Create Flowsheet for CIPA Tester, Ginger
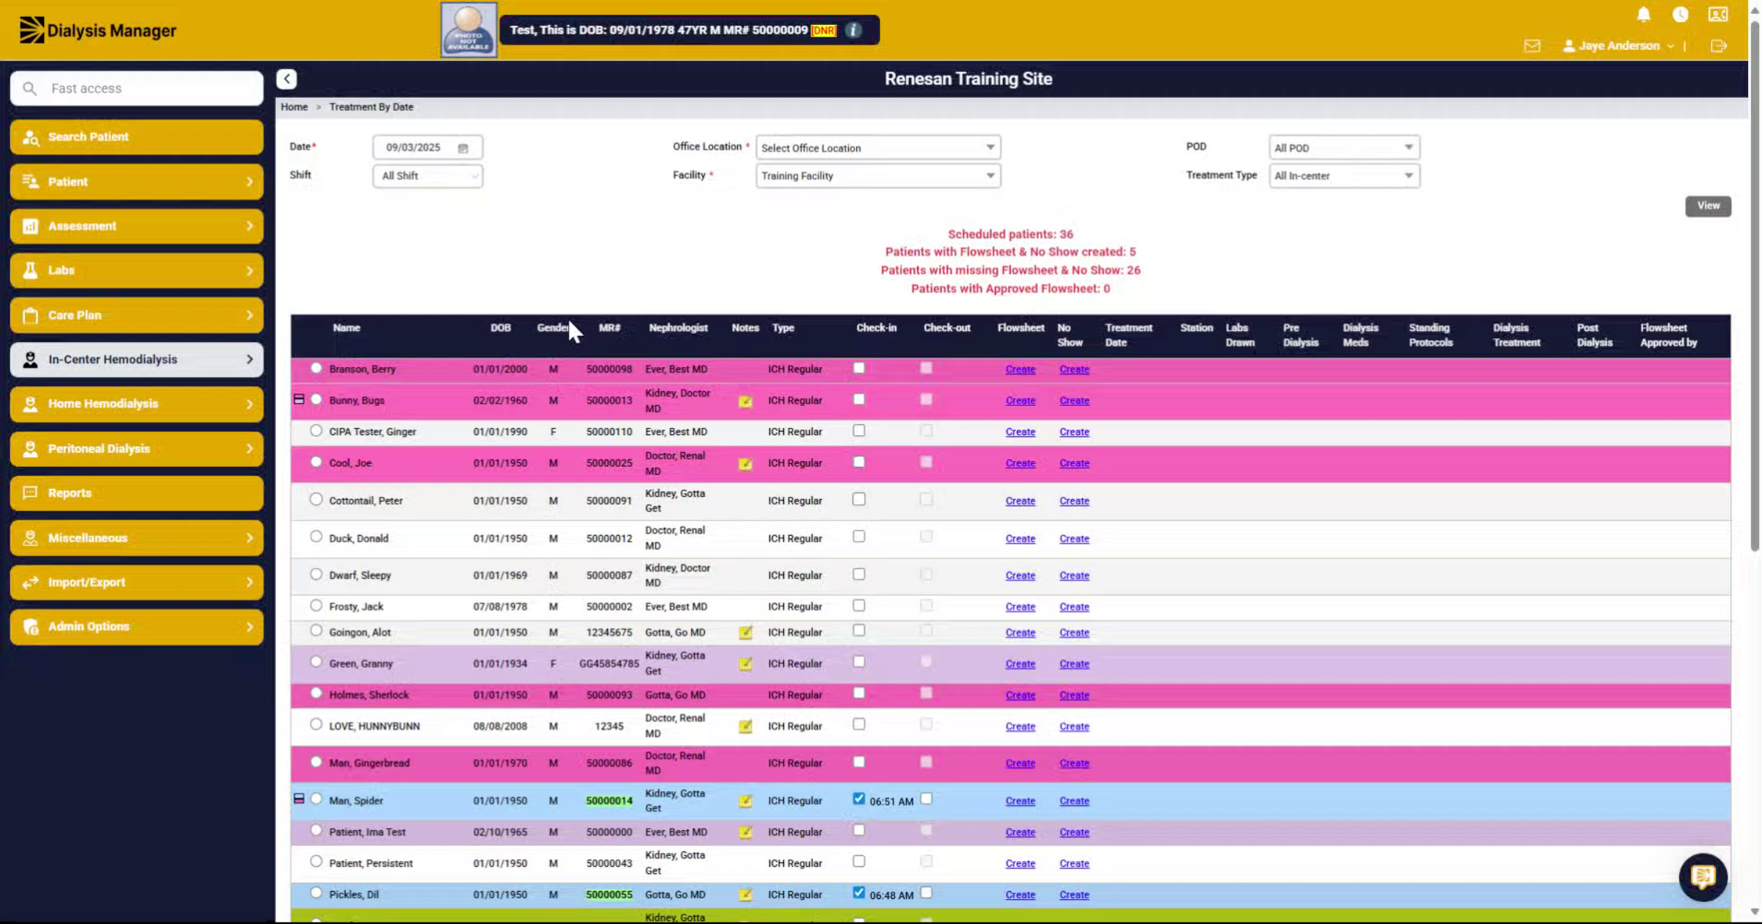 1020,432
